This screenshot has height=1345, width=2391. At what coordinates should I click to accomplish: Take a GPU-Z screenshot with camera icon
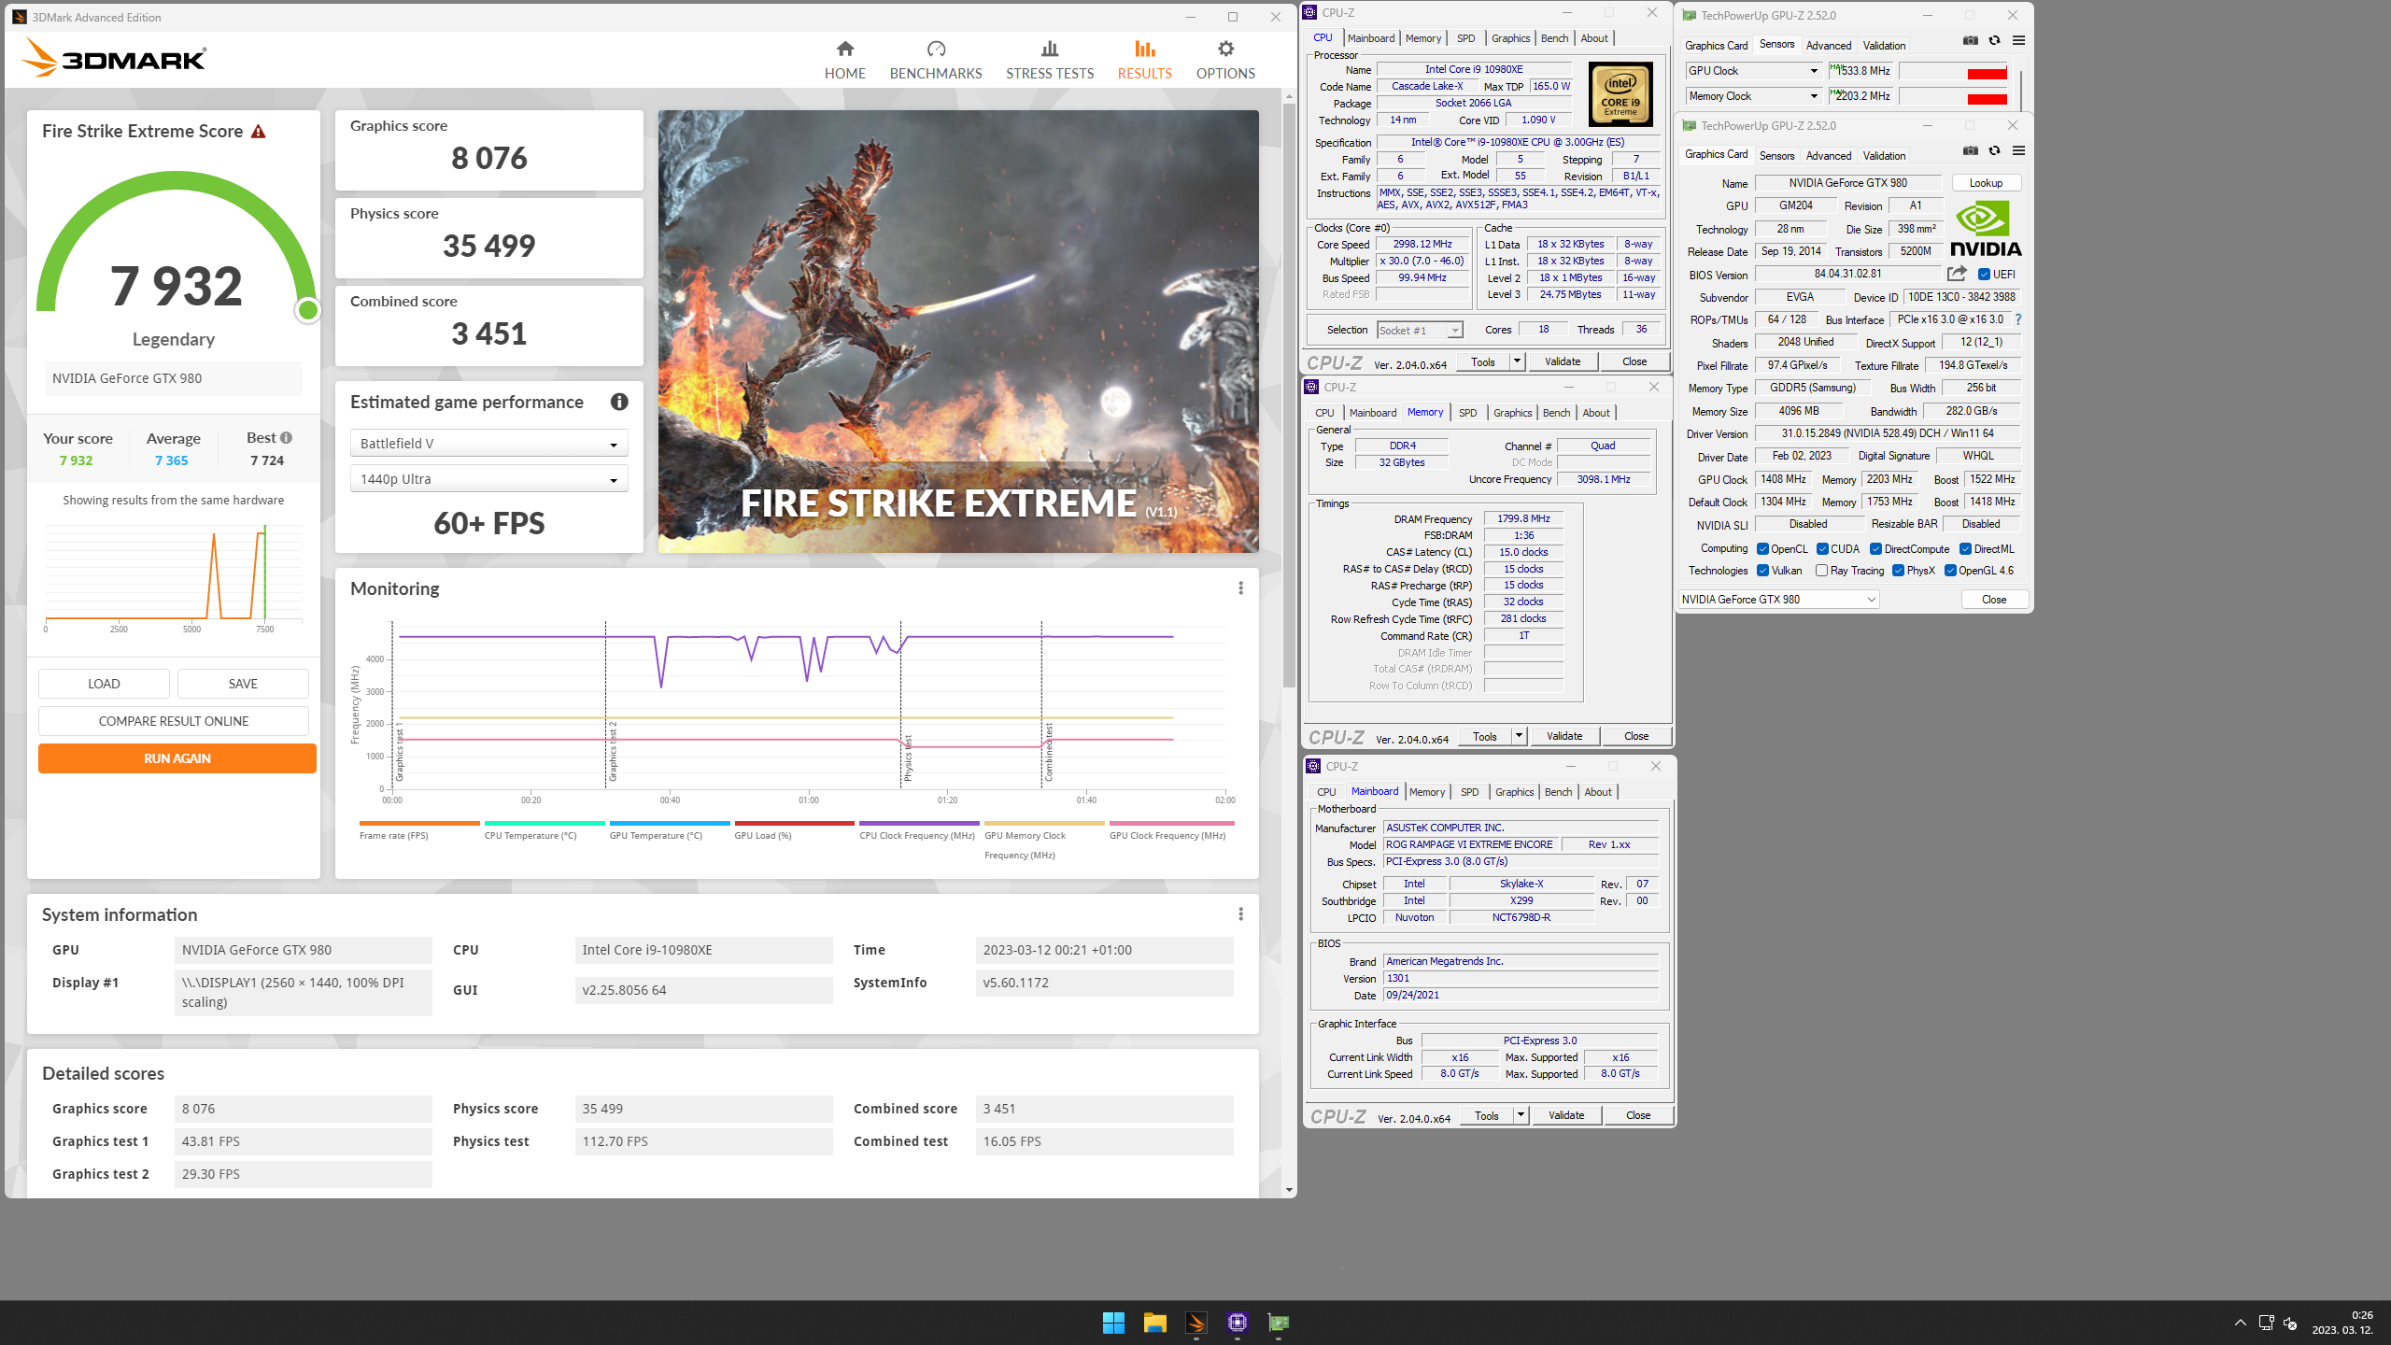pos(1970,150)
